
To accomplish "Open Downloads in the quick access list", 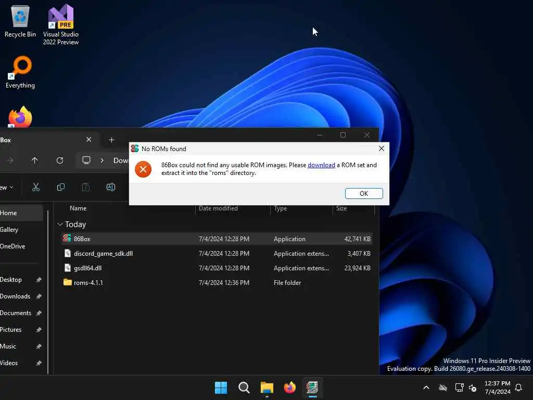I will [15, 296].
